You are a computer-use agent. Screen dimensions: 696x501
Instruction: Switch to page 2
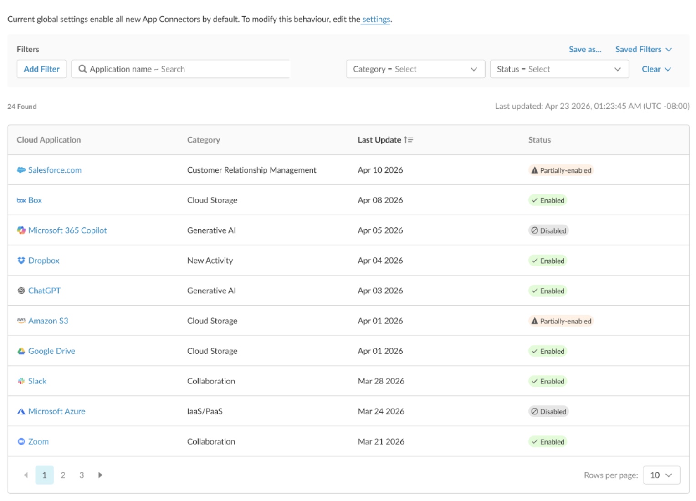[x=63, y=475]
